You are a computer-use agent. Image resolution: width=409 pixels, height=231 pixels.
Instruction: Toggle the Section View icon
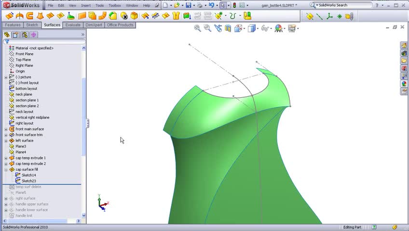[228, 28]
